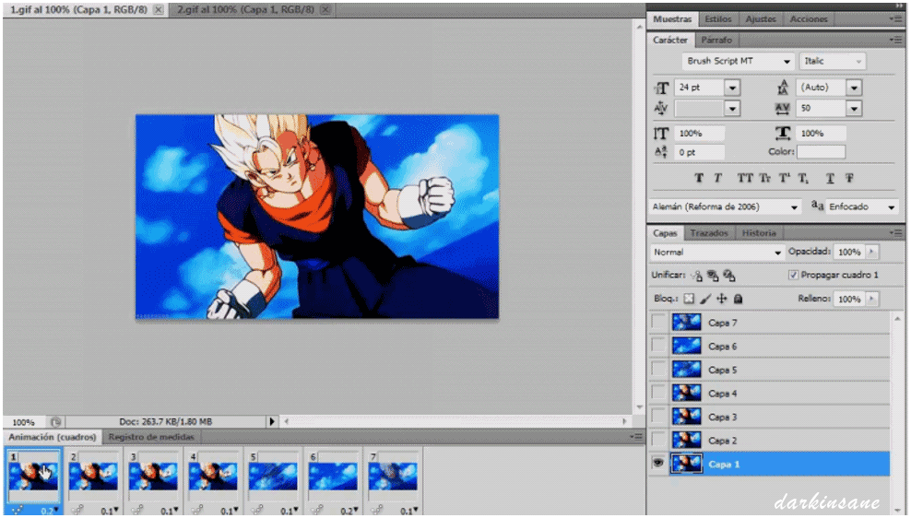This screenshot has height=518, width=911.
Task: Switch to the Acciones tab
Action: point(808,19)
